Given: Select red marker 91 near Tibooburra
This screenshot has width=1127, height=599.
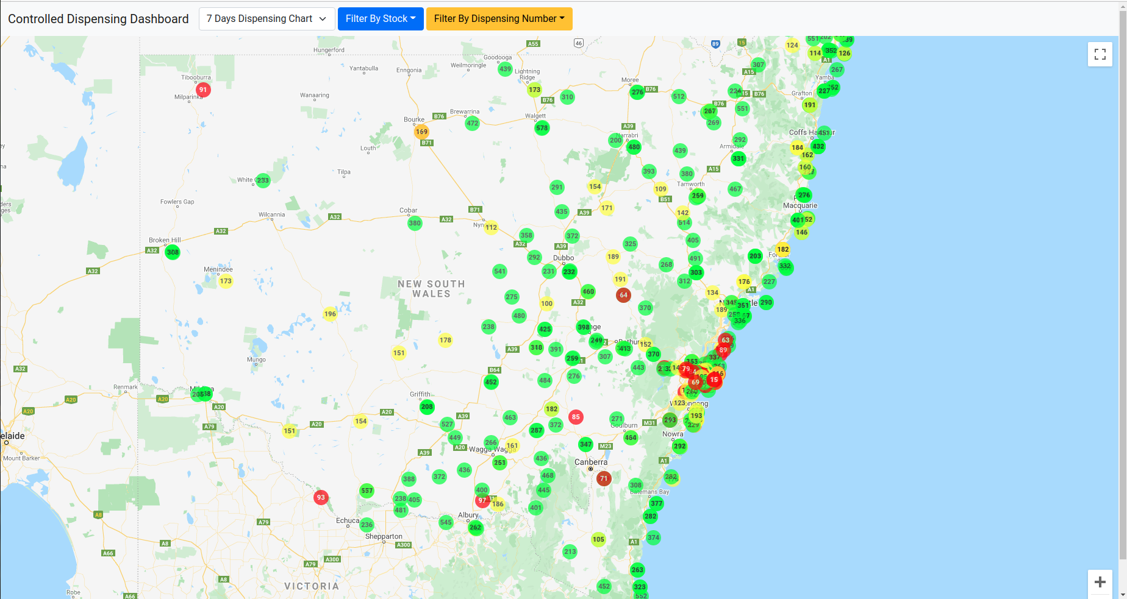Looking at the screenshot, I should click(x=203, y=90).
